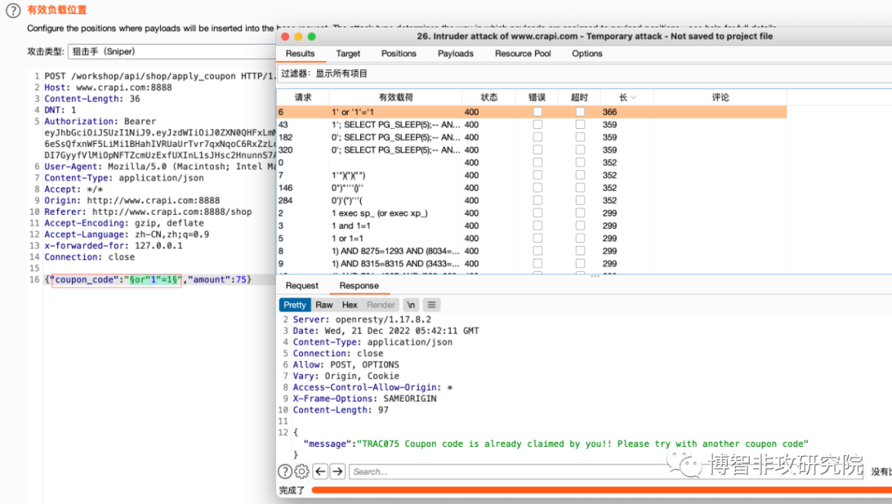Select row with payload 1) AND 8275=1293
The height and width of the screenshot is (504, 892).
pyautogui.click(x=532, y=251)
